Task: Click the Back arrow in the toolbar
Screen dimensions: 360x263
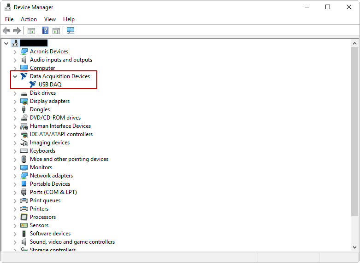Action: pos(6,31)
